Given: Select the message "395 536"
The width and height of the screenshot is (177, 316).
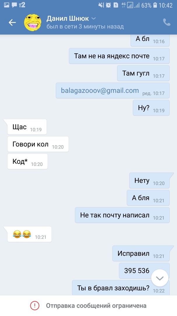Looking at the screenshot, I should 144,271.
